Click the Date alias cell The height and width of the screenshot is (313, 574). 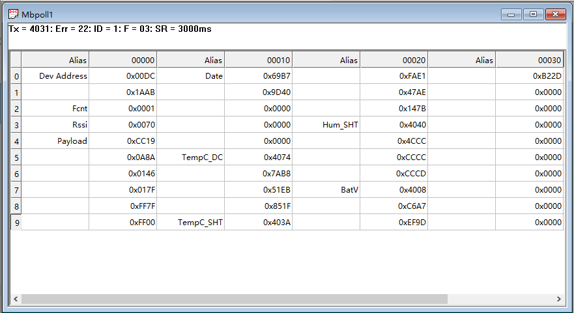(x=191, y=76)
